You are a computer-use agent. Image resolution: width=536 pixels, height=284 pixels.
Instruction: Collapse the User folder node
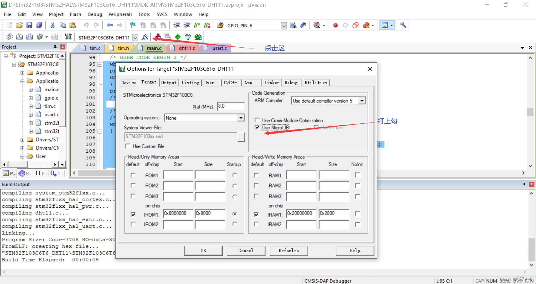[22, 156]
